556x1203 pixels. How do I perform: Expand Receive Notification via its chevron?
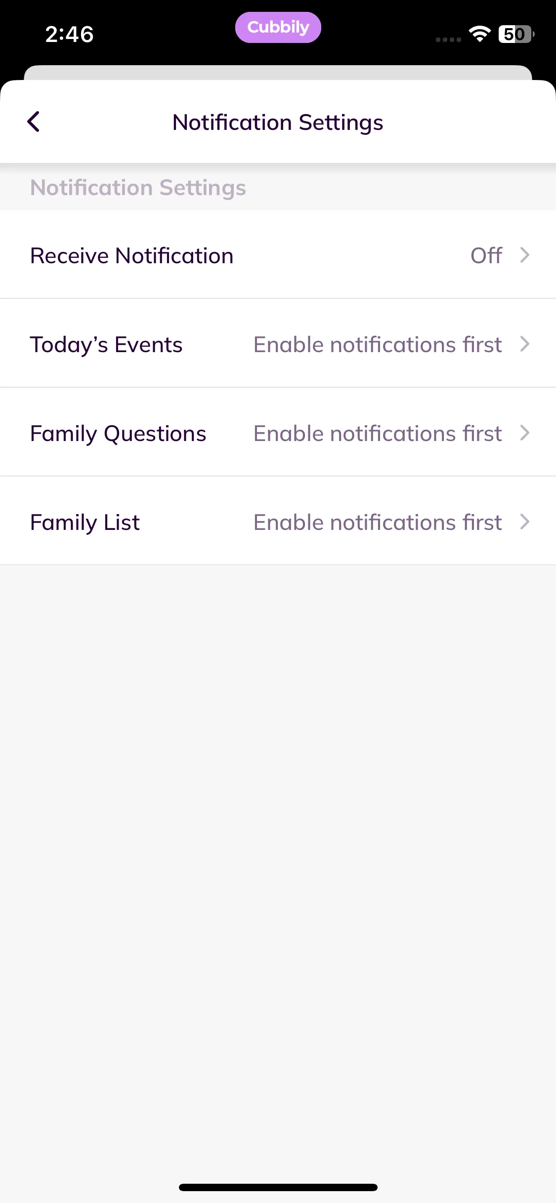tap(525, 255)
